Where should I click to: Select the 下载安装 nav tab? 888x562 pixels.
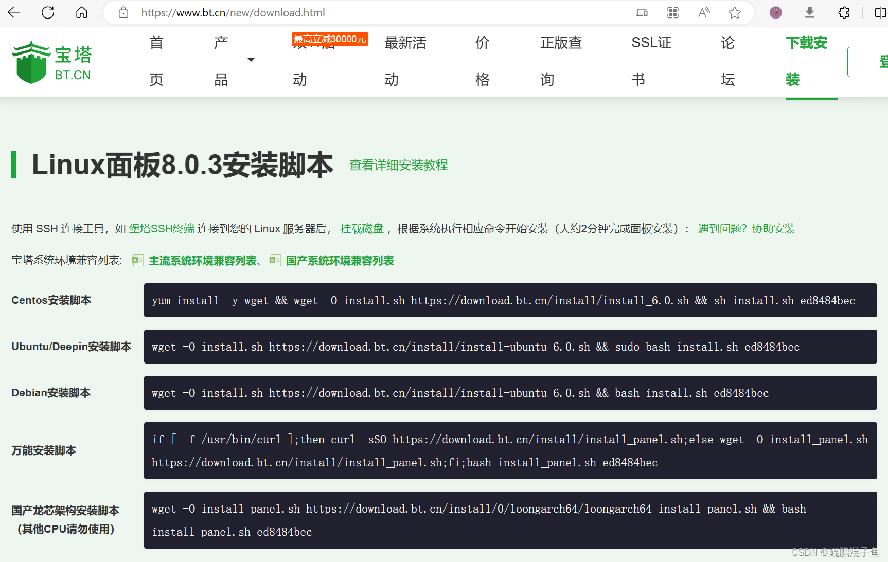[806, 61]
